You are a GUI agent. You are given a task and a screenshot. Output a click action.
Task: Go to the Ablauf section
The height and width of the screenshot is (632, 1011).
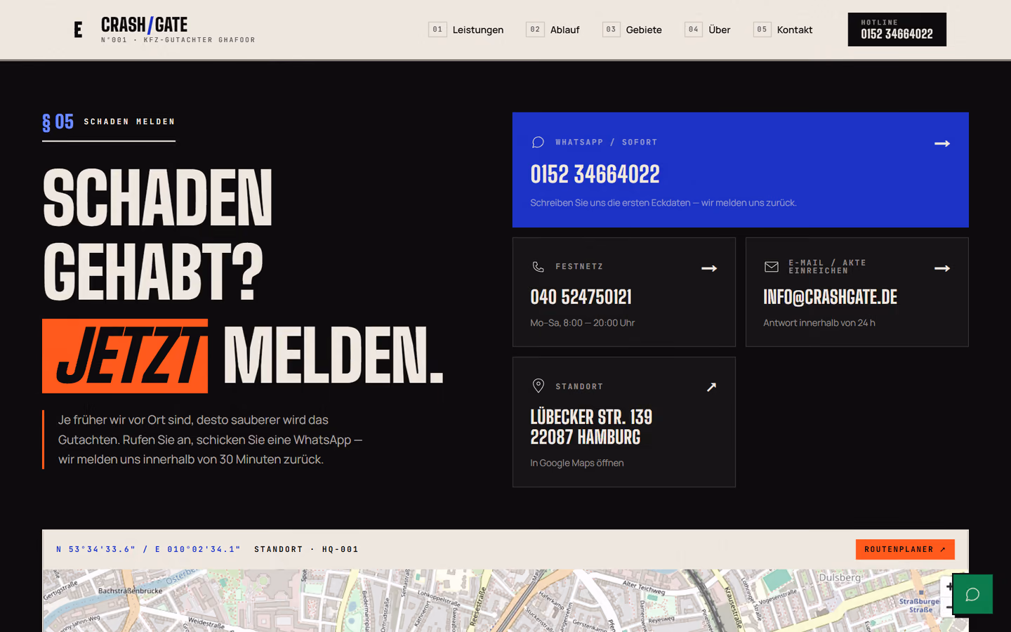[553, 29]
